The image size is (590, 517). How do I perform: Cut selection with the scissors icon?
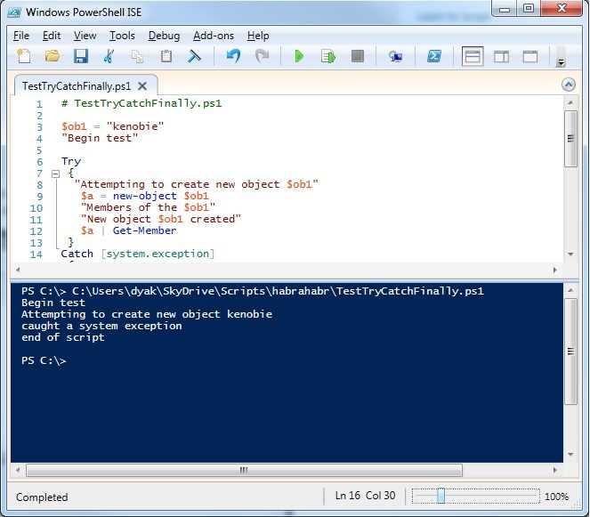[109, 56]
